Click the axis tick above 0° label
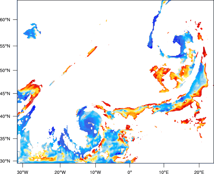This screenshot has height=174, width=214. pos(130,165)
